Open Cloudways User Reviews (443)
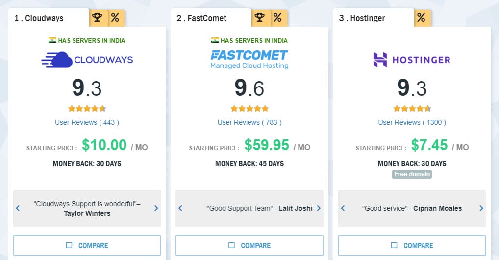Viewport: 499px width, 260px height. (x=87, y=122)
